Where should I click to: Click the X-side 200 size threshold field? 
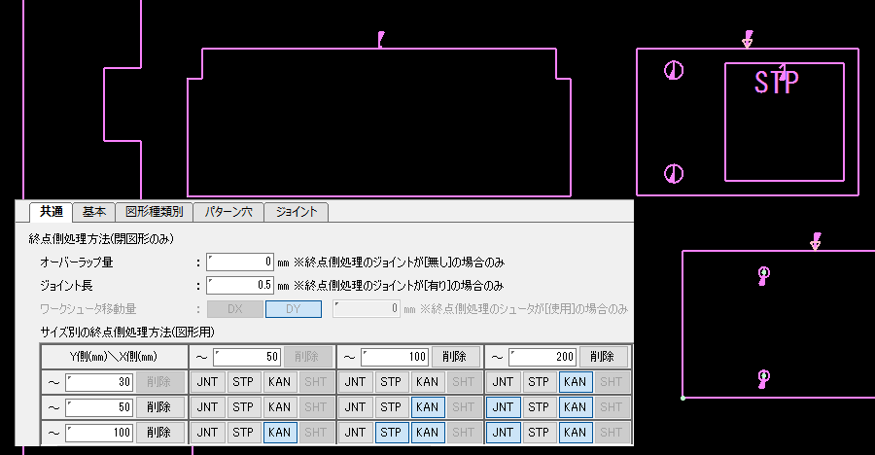coord(542,357)
